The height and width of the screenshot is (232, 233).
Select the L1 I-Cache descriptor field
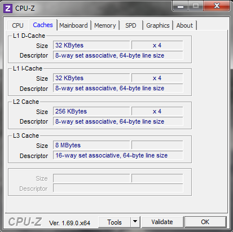[x=118, y=88]
